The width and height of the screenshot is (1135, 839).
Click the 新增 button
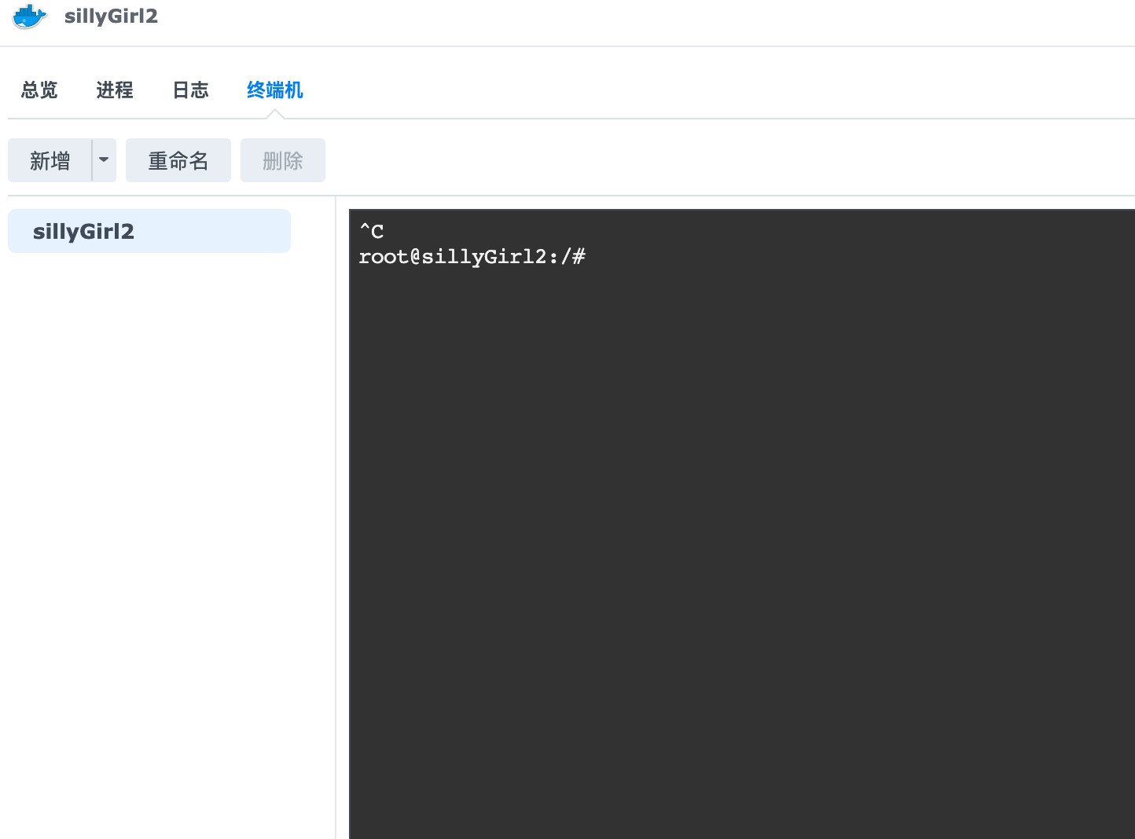point(50,160)
